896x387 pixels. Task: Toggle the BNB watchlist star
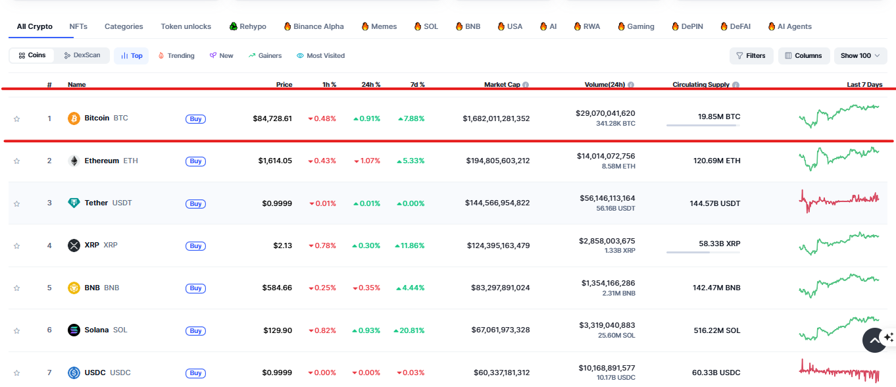click(x=16, y=288)
